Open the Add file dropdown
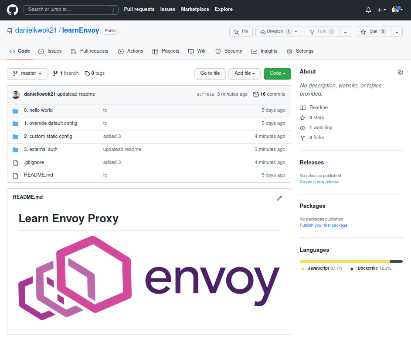The height and width of the screenshot is (341, 411). [245, 74]
